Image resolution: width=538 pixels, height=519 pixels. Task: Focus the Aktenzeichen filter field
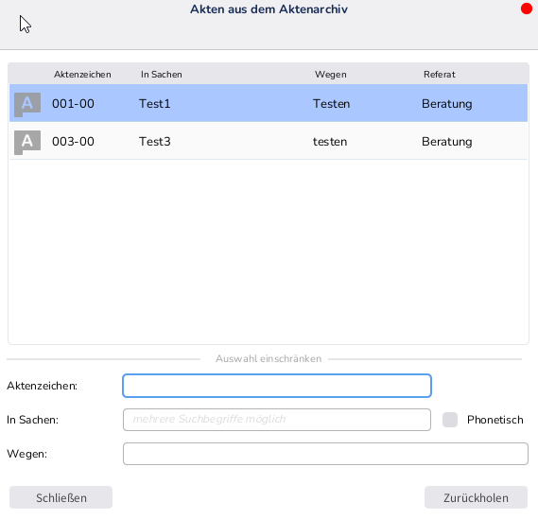tap(277, 386)
